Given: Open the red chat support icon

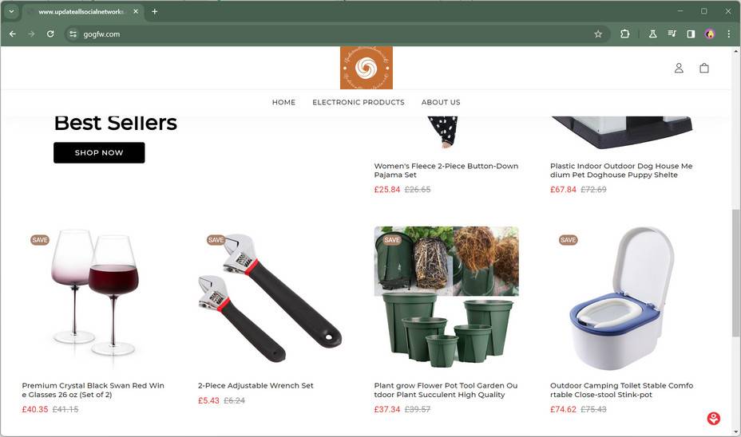Looking at the screenshot, I should click(x=714, y=418).
